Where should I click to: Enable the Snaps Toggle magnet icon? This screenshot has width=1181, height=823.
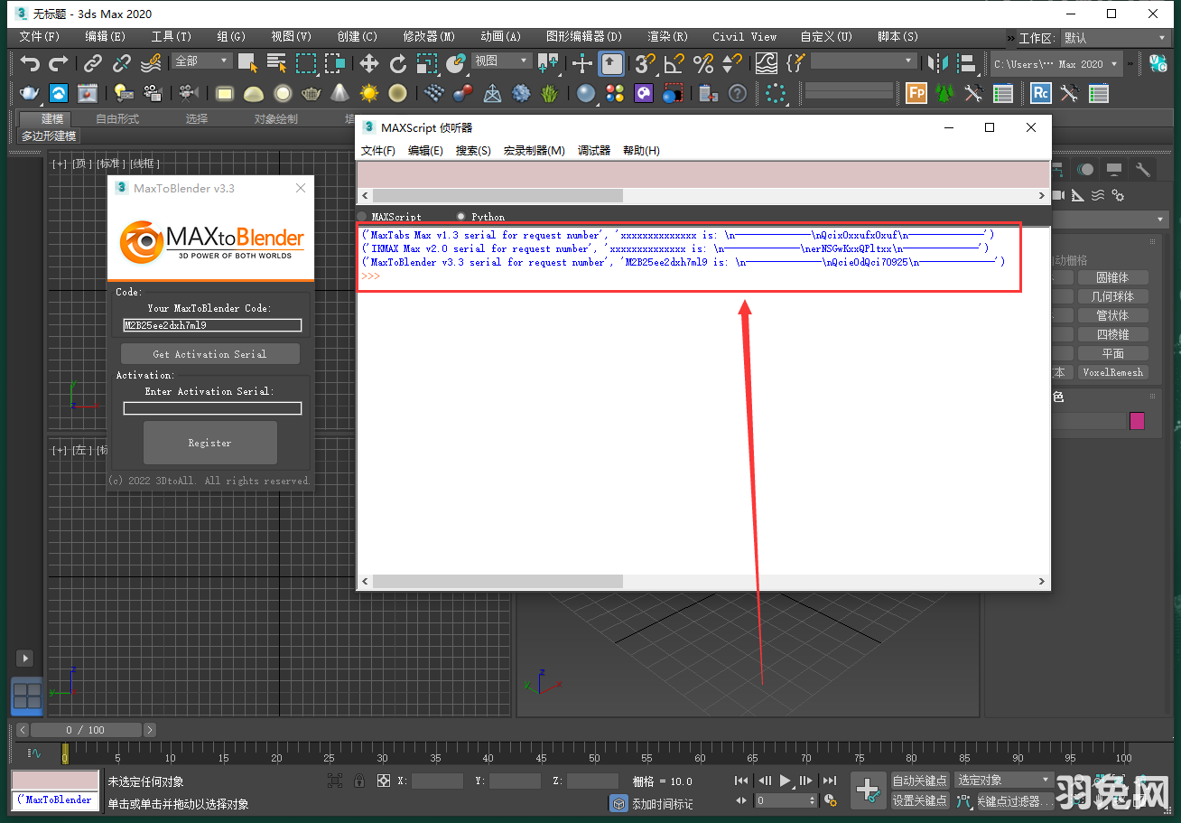642,63
